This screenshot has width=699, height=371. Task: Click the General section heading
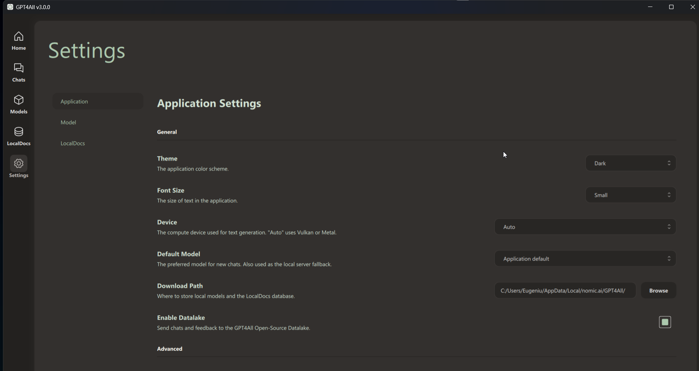click(167, 132)
